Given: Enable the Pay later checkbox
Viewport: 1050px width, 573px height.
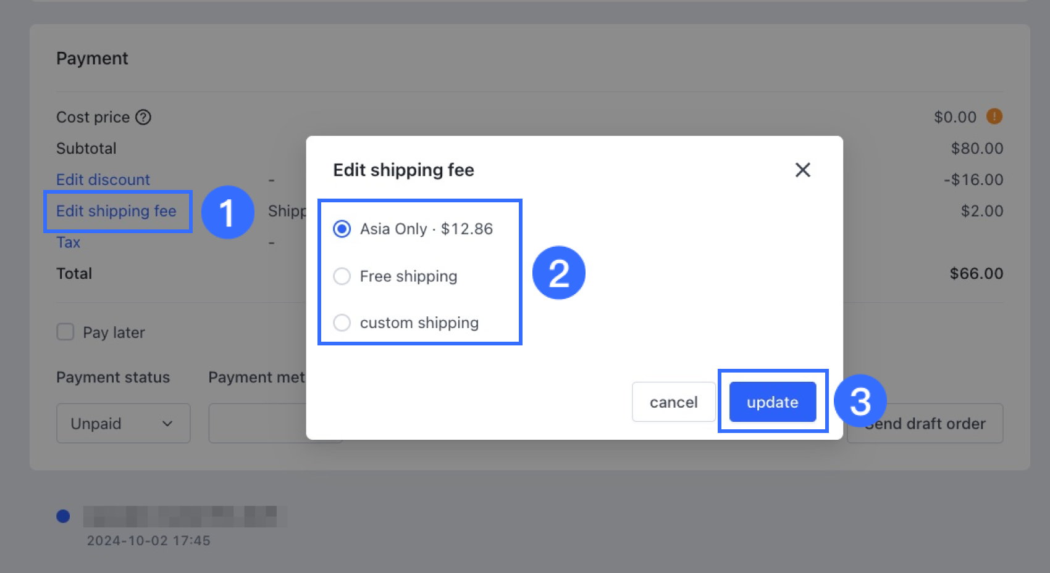Looking at the screenshot, I should point(65,332).
